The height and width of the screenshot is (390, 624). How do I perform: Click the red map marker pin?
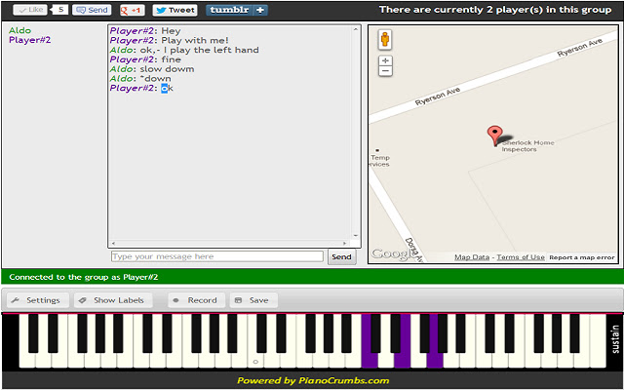[x=494, y=136]
